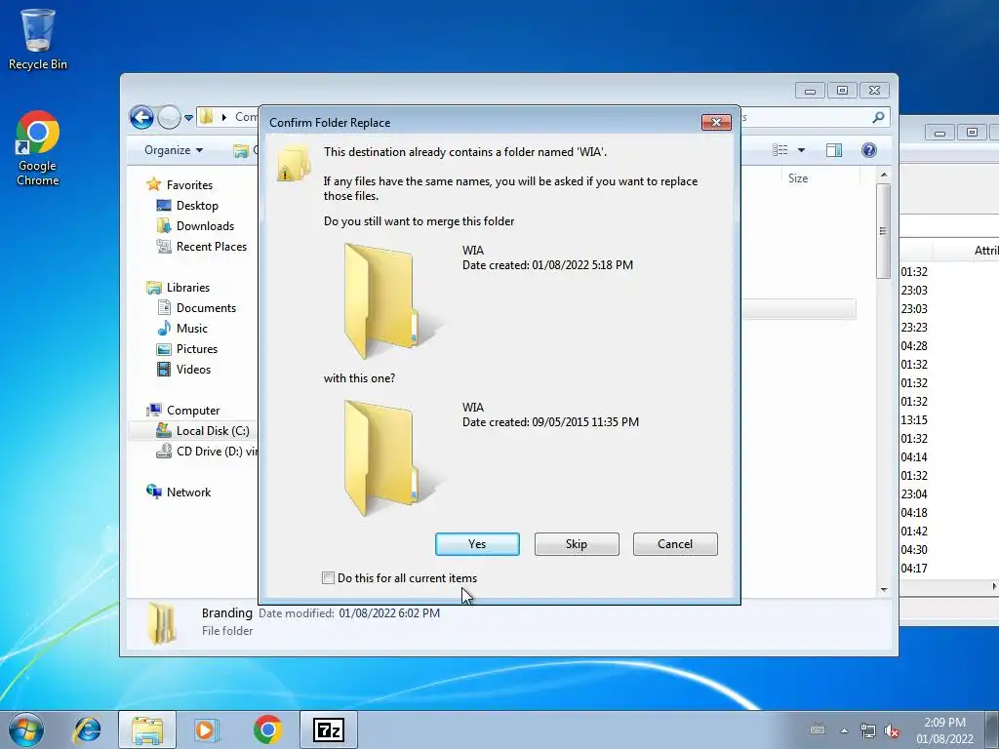Open Google Chrome from taskbar
The width and height of the screenshot is (999, 749).
coord(267,729)
